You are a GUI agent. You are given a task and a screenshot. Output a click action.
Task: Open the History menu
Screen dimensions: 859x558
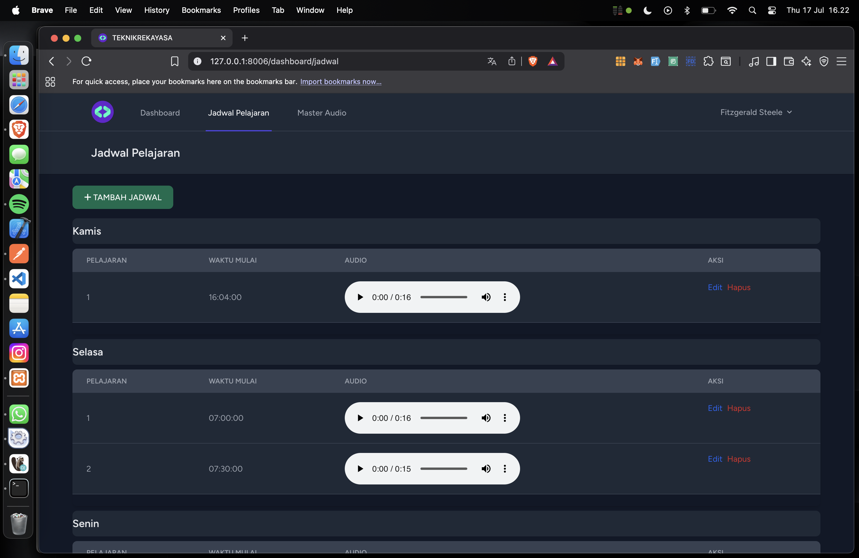click(157, 10)
